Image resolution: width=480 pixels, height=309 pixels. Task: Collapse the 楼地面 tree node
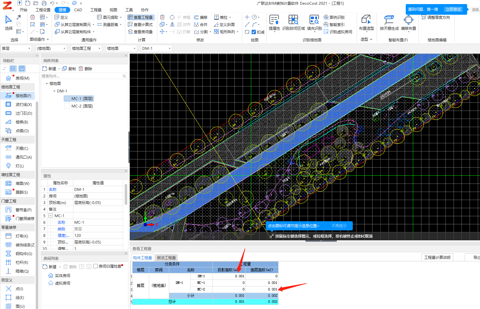click(x=47, y=84)
